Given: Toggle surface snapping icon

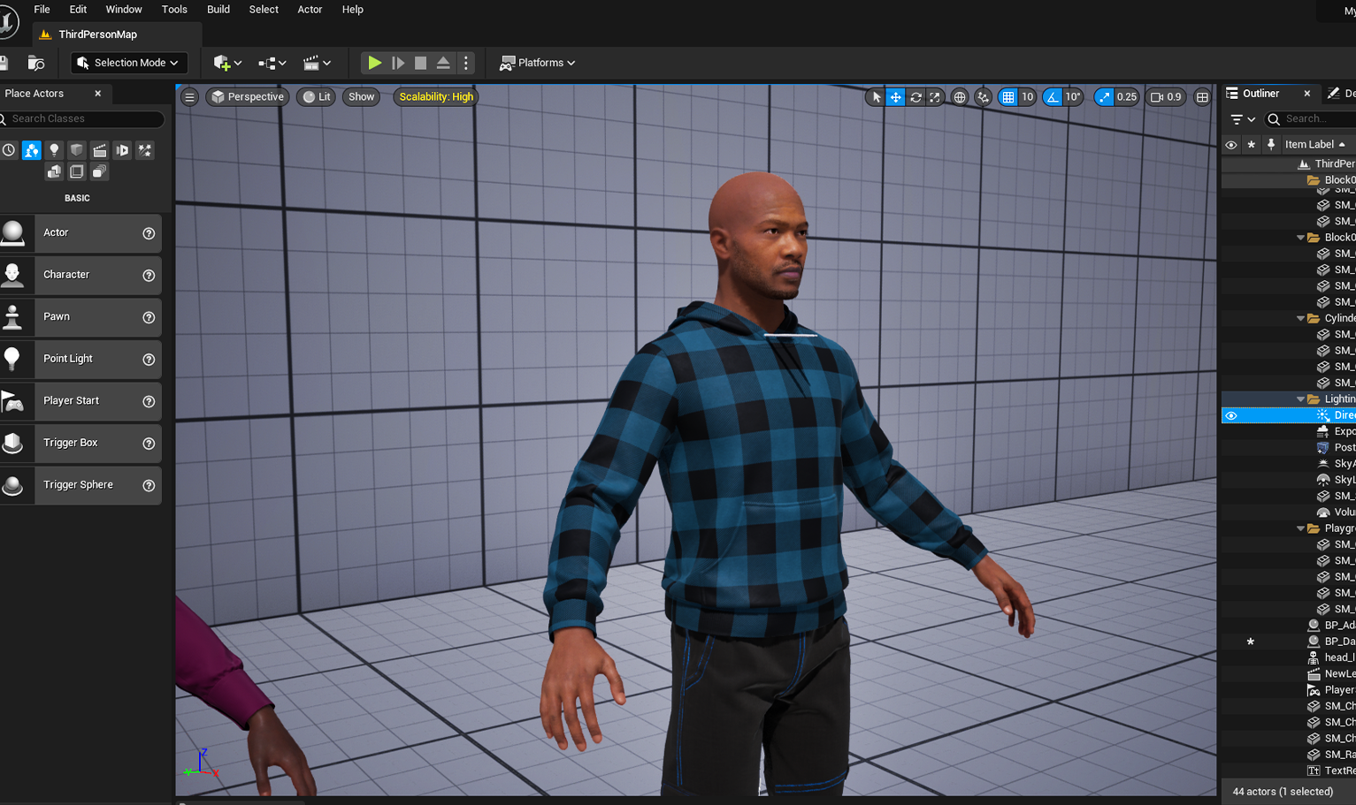Looking at the screenshot, I should coord(984,97).
